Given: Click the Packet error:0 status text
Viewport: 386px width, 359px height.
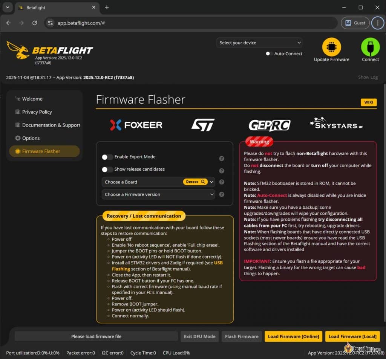Looking at the screenshot, I should [x=81, y=353].
